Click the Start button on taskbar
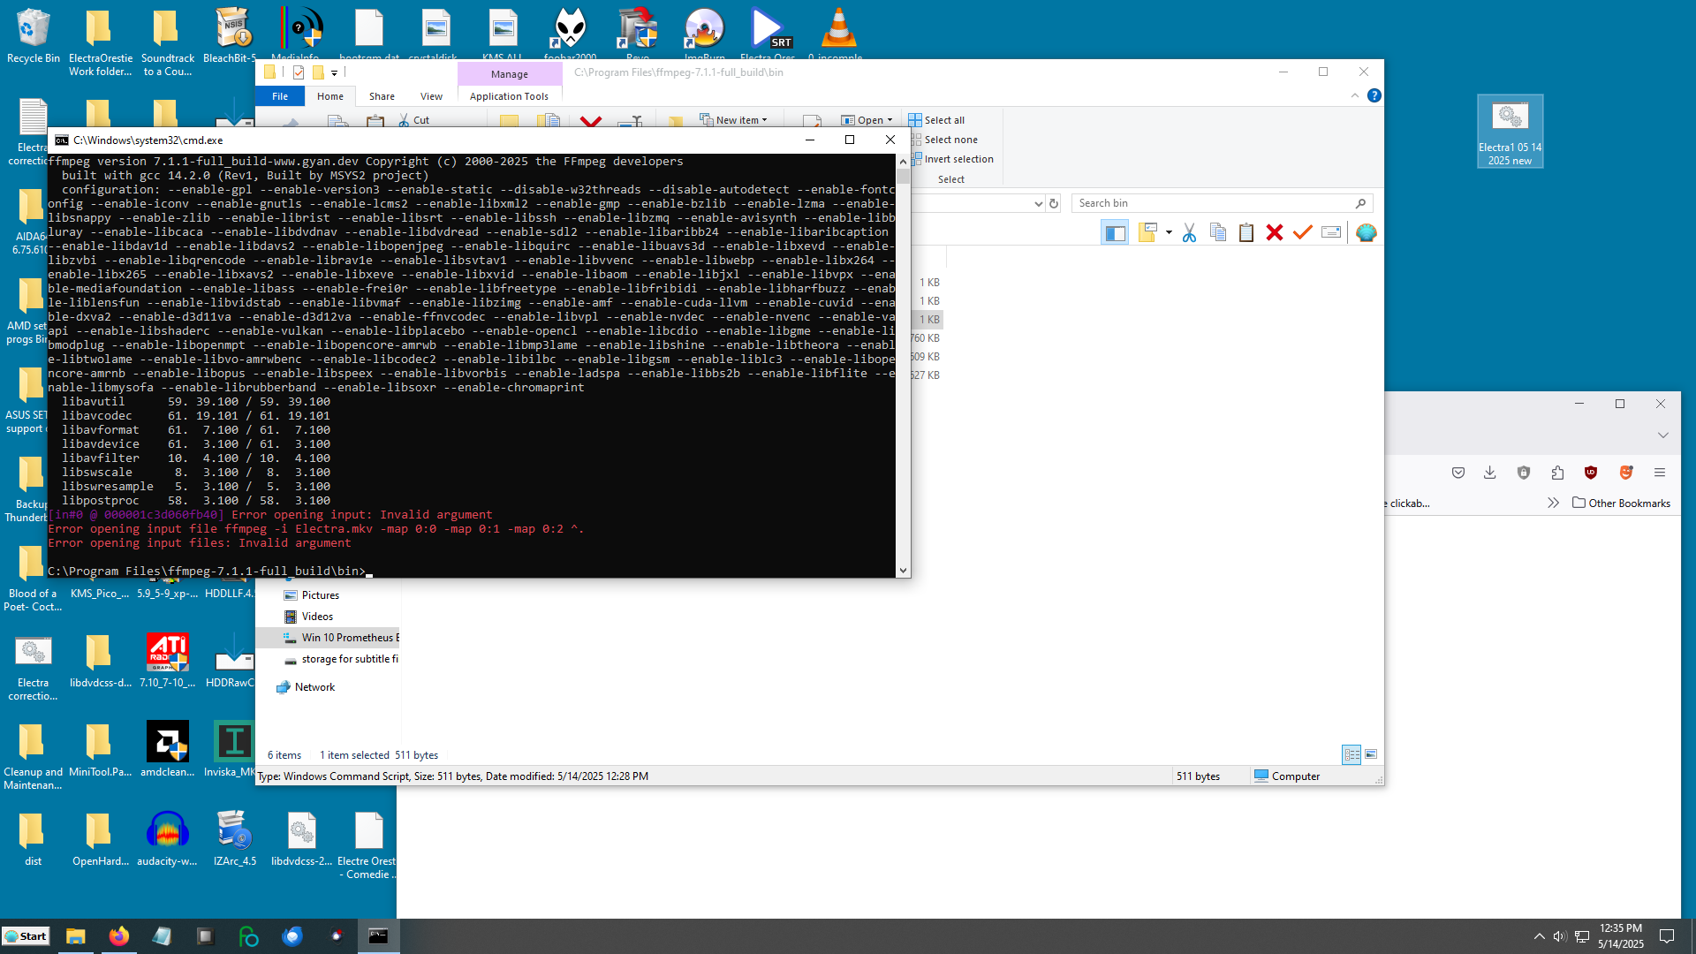This screenshot has height=954, width=1696. pos(26,936)
